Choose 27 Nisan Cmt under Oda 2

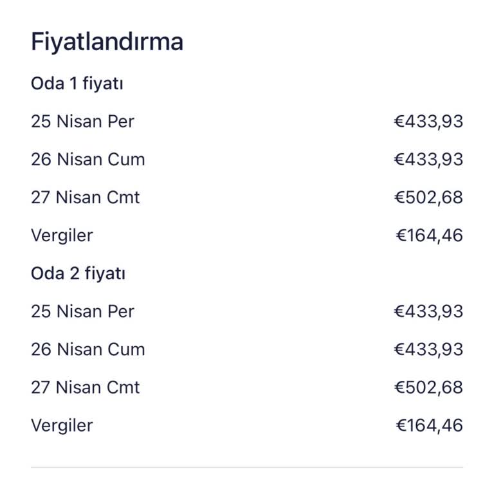pos(85,387)
